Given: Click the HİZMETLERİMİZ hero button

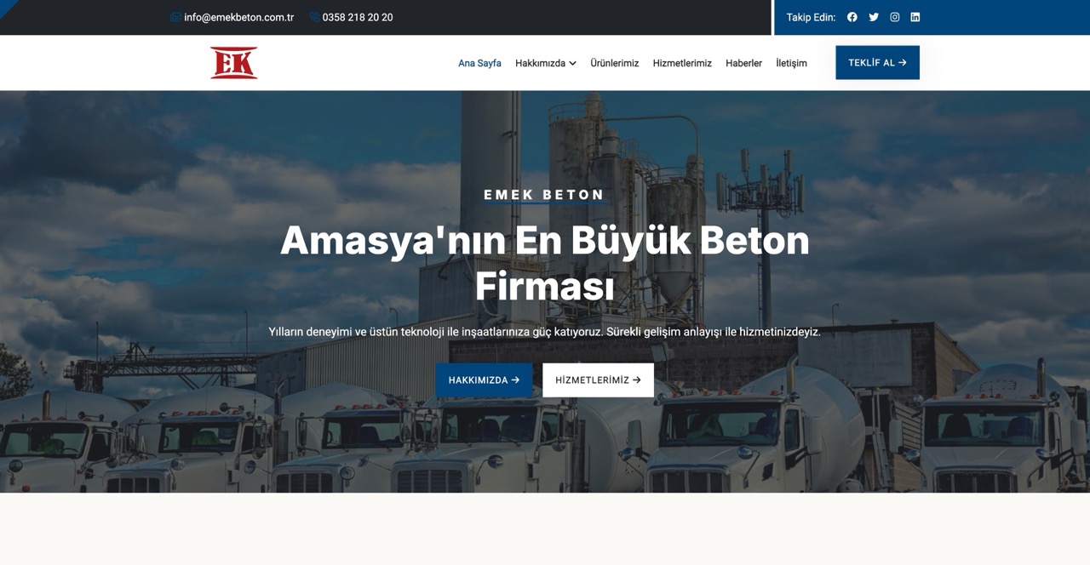Looking at the screenshot, I should [x=598, y=380].
